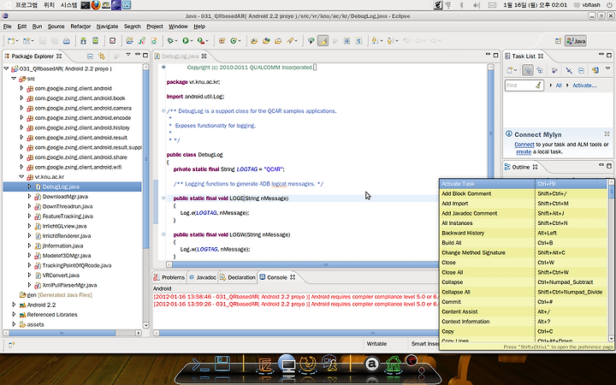
Task: Collapse all in Package Explorer toolbar
Action: coord(90,56)
